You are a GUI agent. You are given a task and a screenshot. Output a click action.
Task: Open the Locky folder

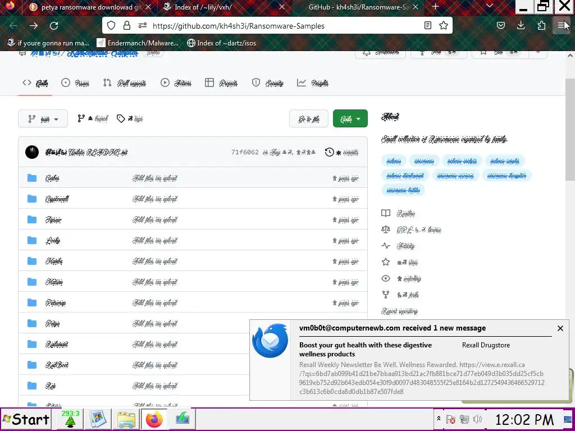tap(53, 240)
